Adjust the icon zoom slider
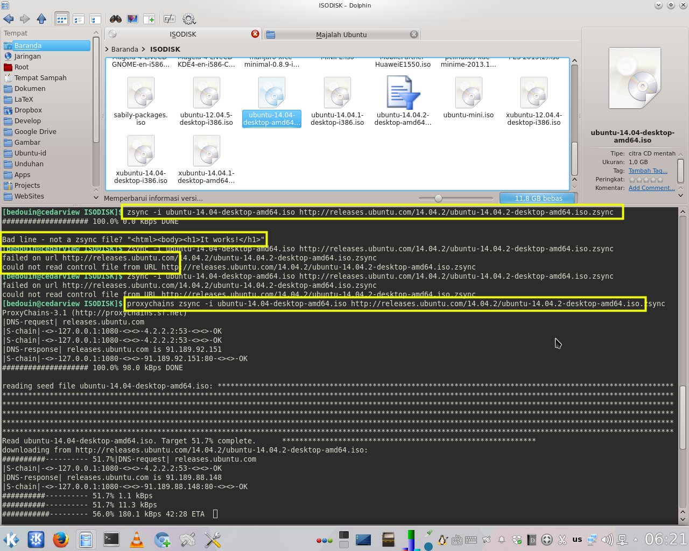689x551 pixels. click(x=438, y=199)
